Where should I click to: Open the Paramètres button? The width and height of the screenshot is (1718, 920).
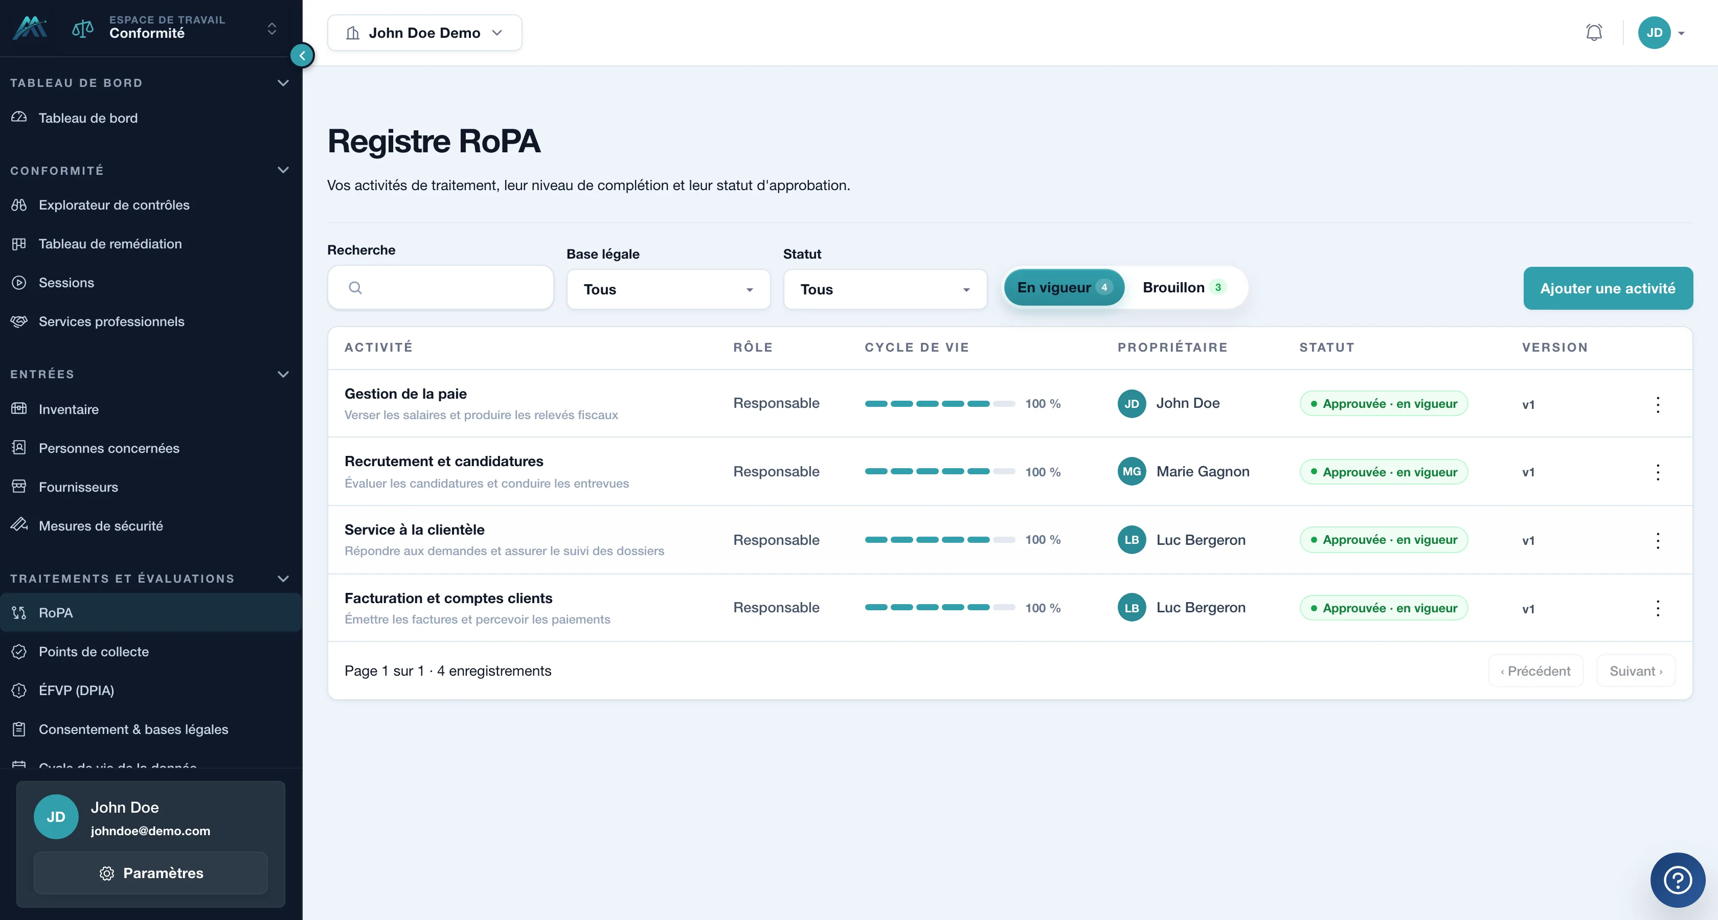click(x=151, y=872)
